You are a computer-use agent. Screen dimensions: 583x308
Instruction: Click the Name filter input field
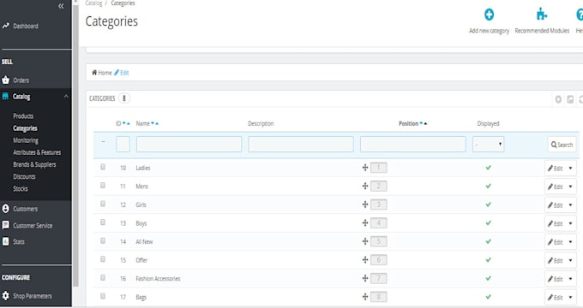(189, 144)
